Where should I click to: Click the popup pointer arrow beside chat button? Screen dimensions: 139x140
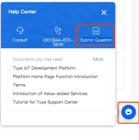(117, 112)
